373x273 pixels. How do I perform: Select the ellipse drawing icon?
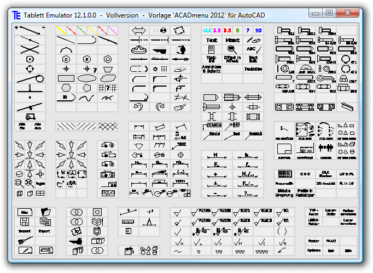click(x=87, y=78)
